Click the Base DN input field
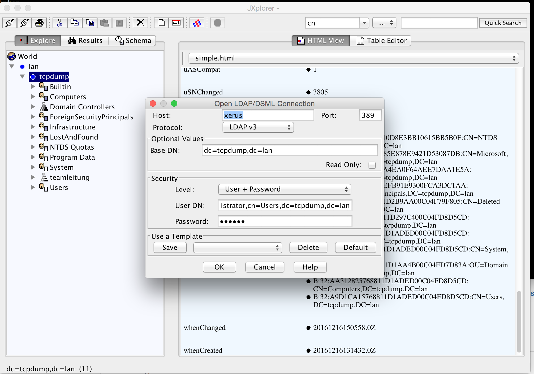The height and width of the screenshot is (374, 534). tap(289, 150)
